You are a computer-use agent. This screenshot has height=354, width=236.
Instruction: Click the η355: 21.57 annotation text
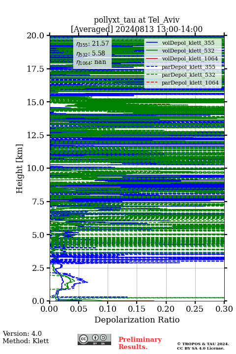(x=92, y=44)
